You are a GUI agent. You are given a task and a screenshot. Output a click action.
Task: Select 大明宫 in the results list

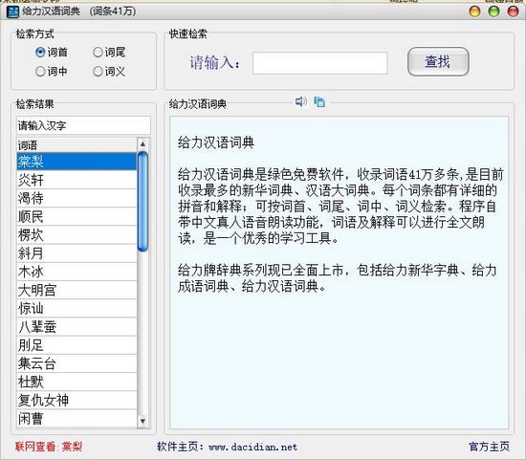click(77, 290)
